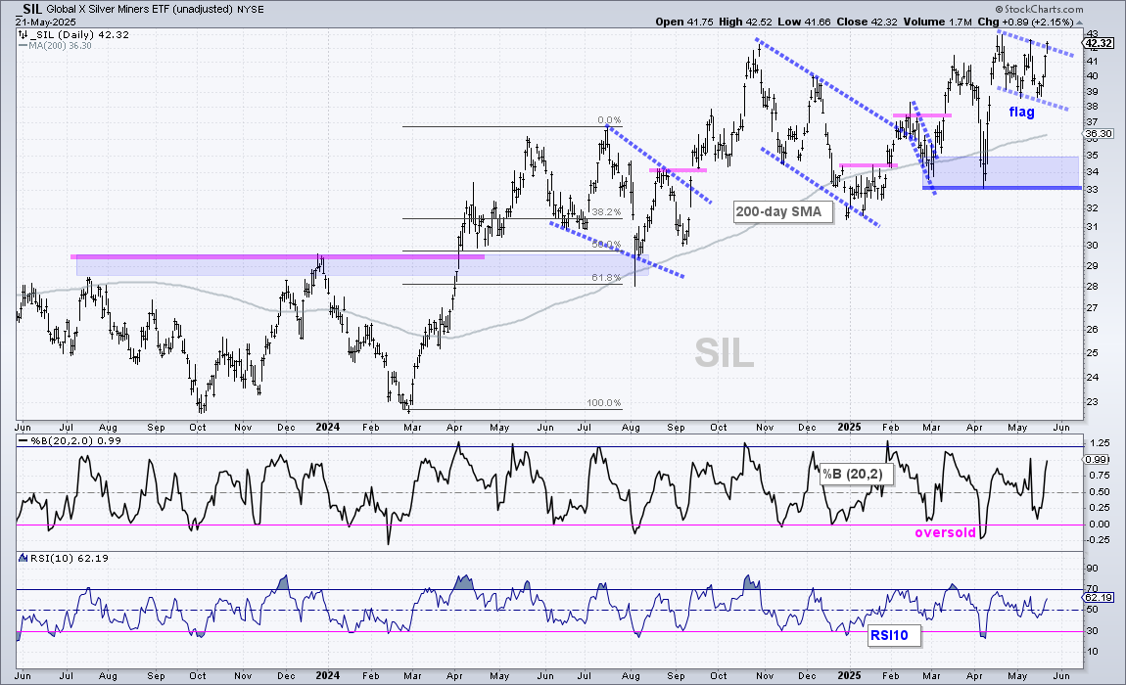The image size is (1126, 685).
Task: Click the 43 tick on price axis
Action: pos(1093,33)
